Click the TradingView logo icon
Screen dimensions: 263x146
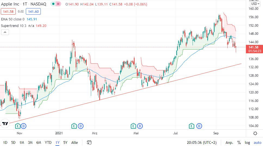pyautogui.click(x=5, y=124)
